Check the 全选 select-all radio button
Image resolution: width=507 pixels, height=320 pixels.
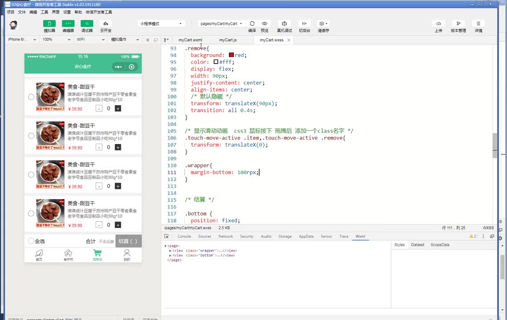(x=31, y=241)
